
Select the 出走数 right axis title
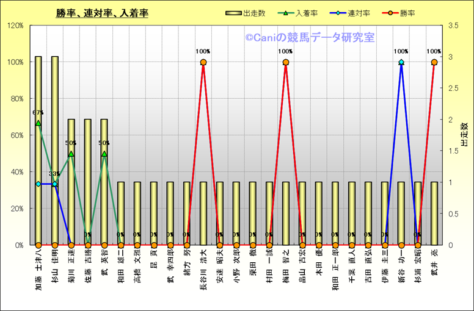(x=464, y=135)
